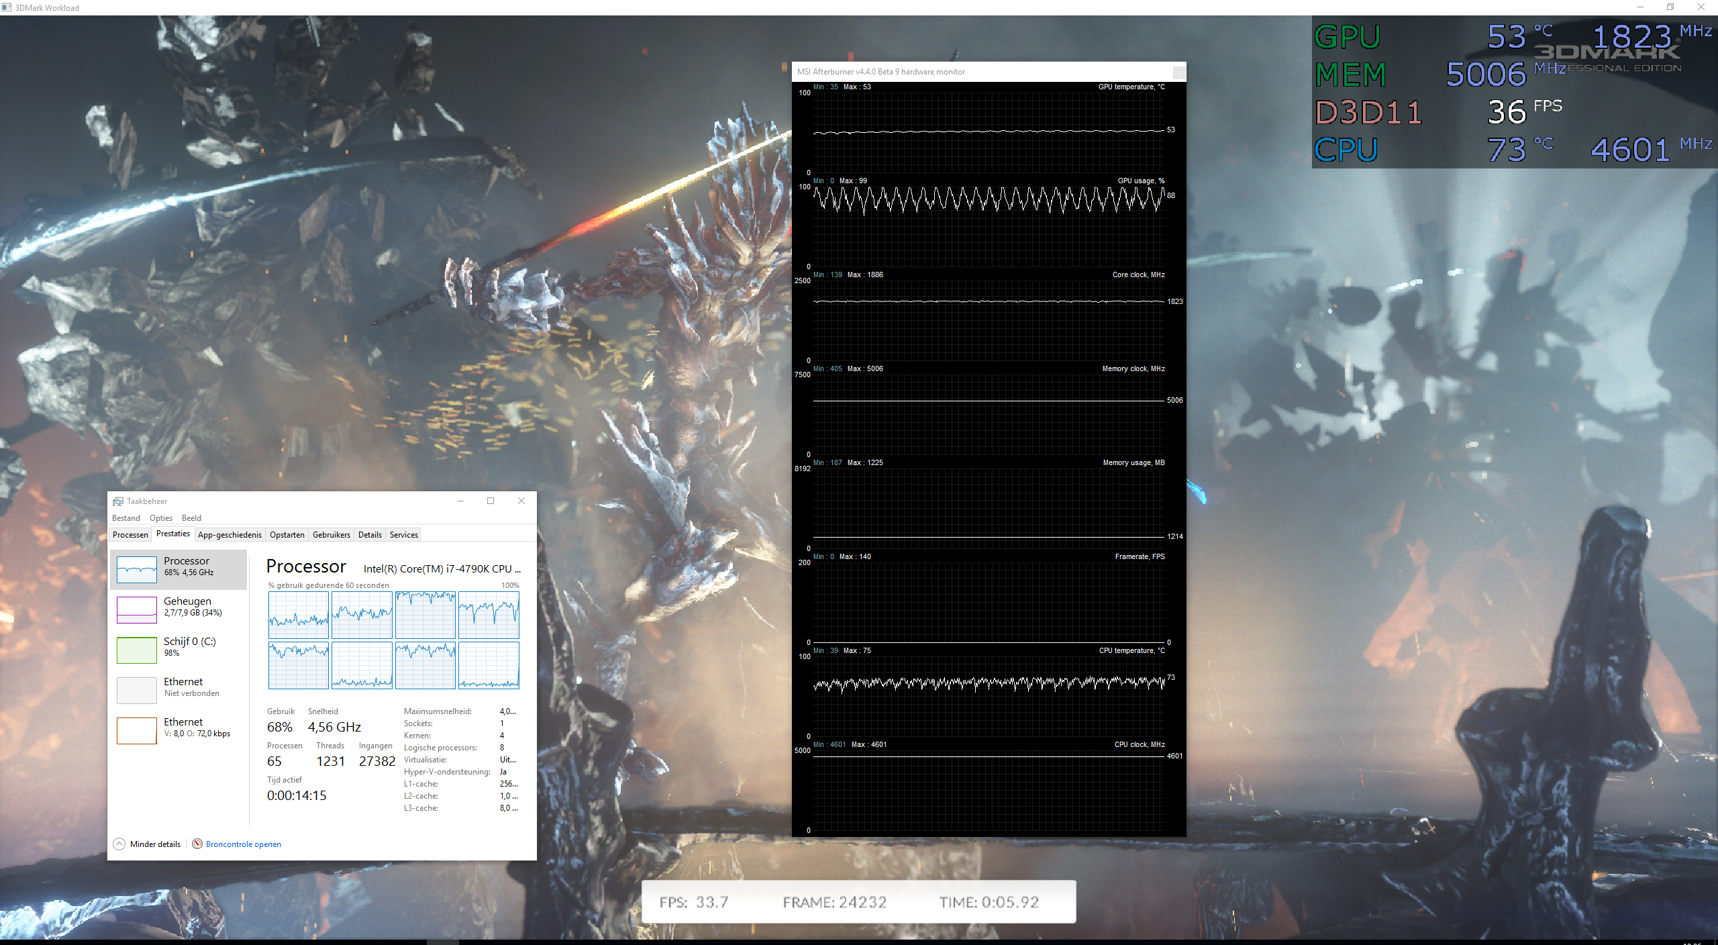Maximize the Taakbeheer window
This screenshot has height=945, width=1718.
pyautogui.click(x=491, y=501)
